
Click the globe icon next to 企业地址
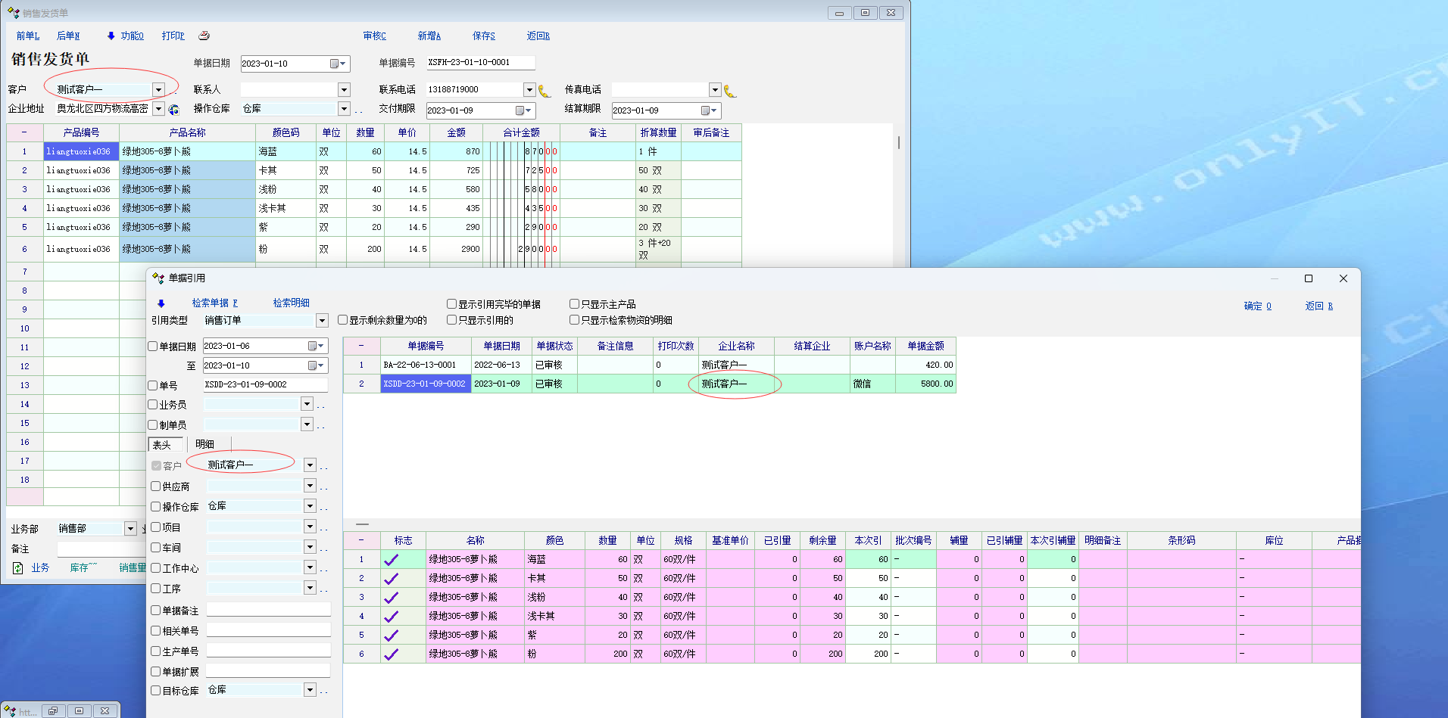point(174,110)
